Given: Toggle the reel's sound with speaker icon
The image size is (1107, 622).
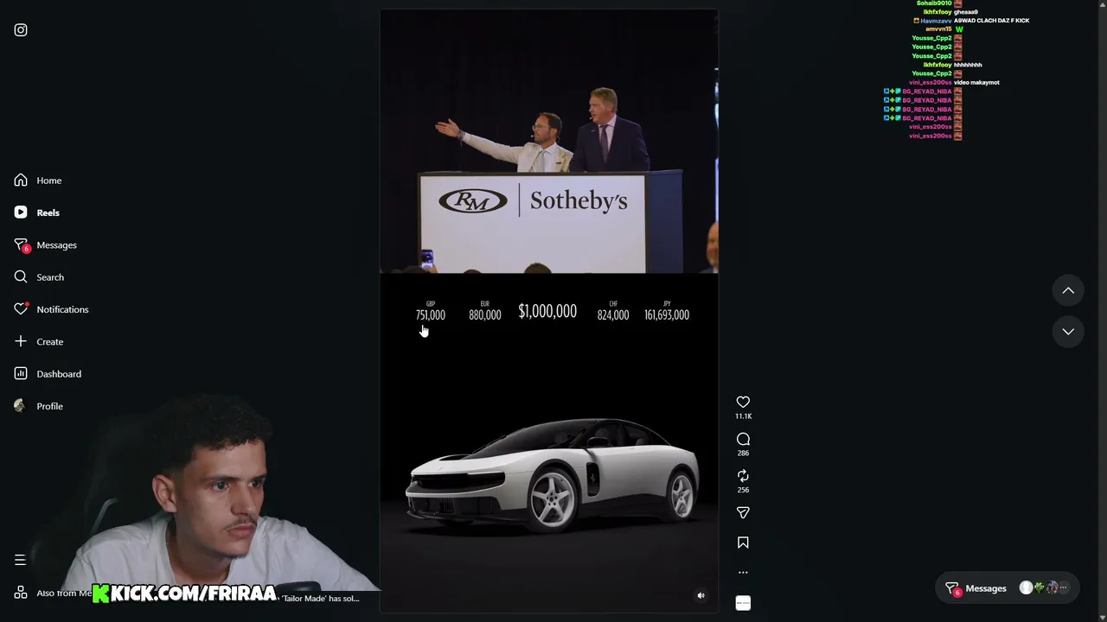Looking at the screenshot, I should 701,595.
